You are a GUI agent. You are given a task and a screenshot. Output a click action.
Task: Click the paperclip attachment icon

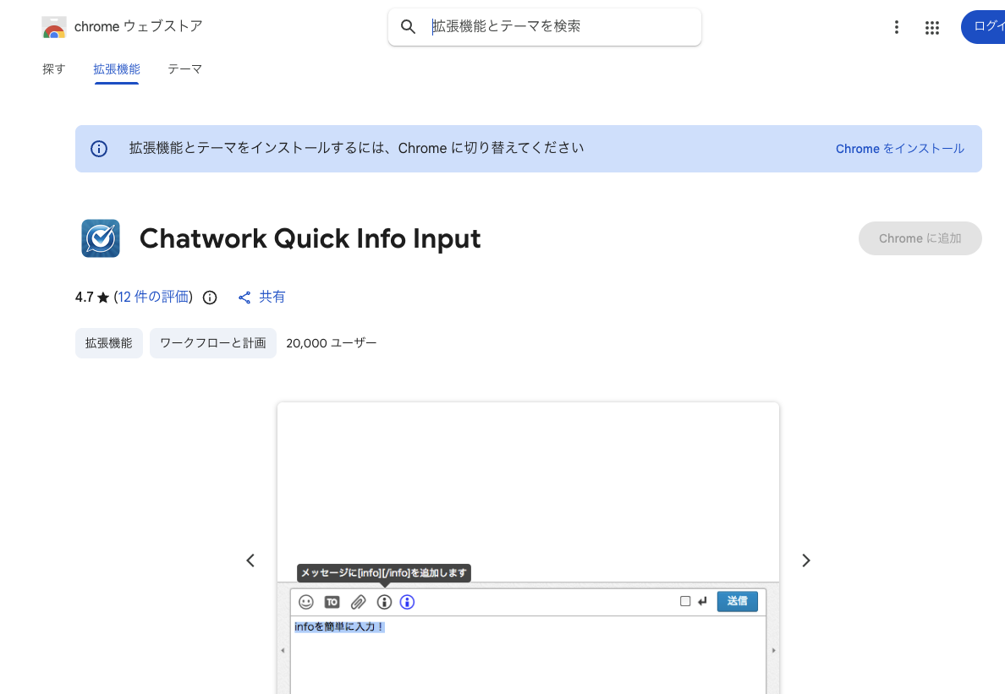pos(359,602)
